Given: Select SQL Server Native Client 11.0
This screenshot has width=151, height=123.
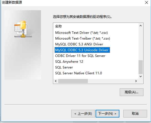Looking at the screenshot, I should [x=79, y=73].
